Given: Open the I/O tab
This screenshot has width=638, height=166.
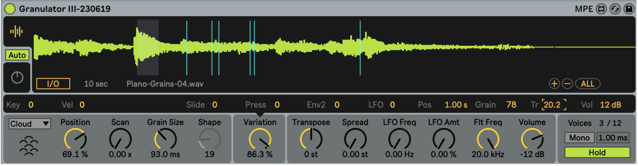Looking at the screenshot, I should click(53, 84).
